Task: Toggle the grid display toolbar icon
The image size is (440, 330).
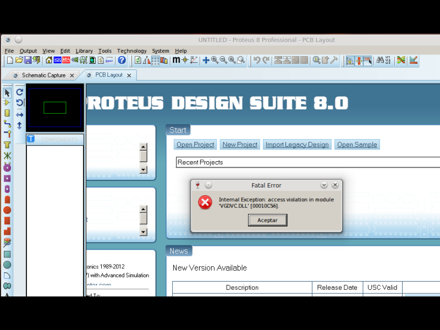Action: (x=156, y=60)
